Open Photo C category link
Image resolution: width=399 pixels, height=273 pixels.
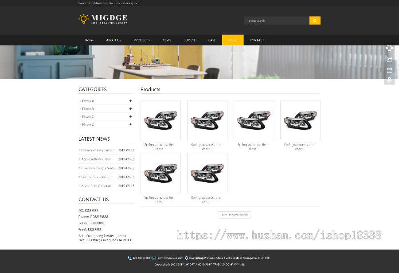[88, 117]
